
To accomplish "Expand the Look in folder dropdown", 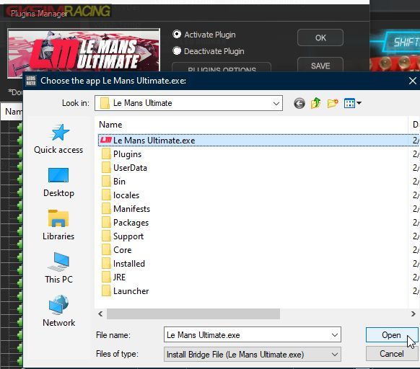I will tap(276, 103).
